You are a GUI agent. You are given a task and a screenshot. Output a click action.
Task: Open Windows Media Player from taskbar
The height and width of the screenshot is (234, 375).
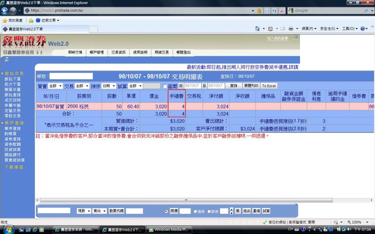(x=169, y=230)
